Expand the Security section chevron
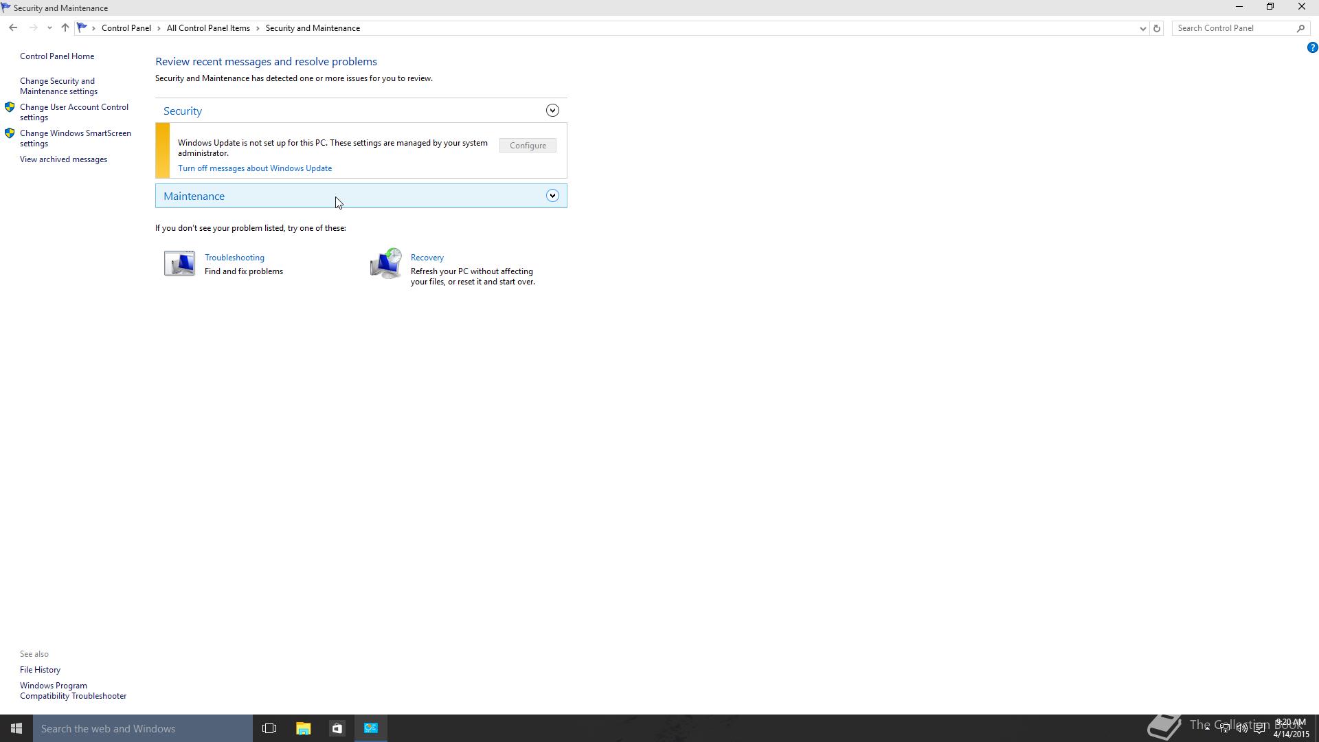Screen dimensions: 1319x742 pyautogui.click(x=552, y=111)
